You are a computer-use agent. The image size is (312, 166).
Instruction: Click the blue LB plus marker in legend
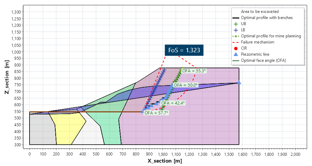point(236,30)
